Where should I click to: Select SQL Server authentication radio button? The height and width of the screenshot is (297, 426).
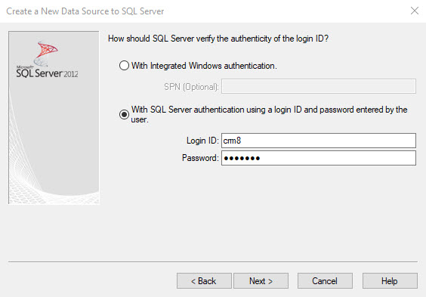click(x=124, y=114)
